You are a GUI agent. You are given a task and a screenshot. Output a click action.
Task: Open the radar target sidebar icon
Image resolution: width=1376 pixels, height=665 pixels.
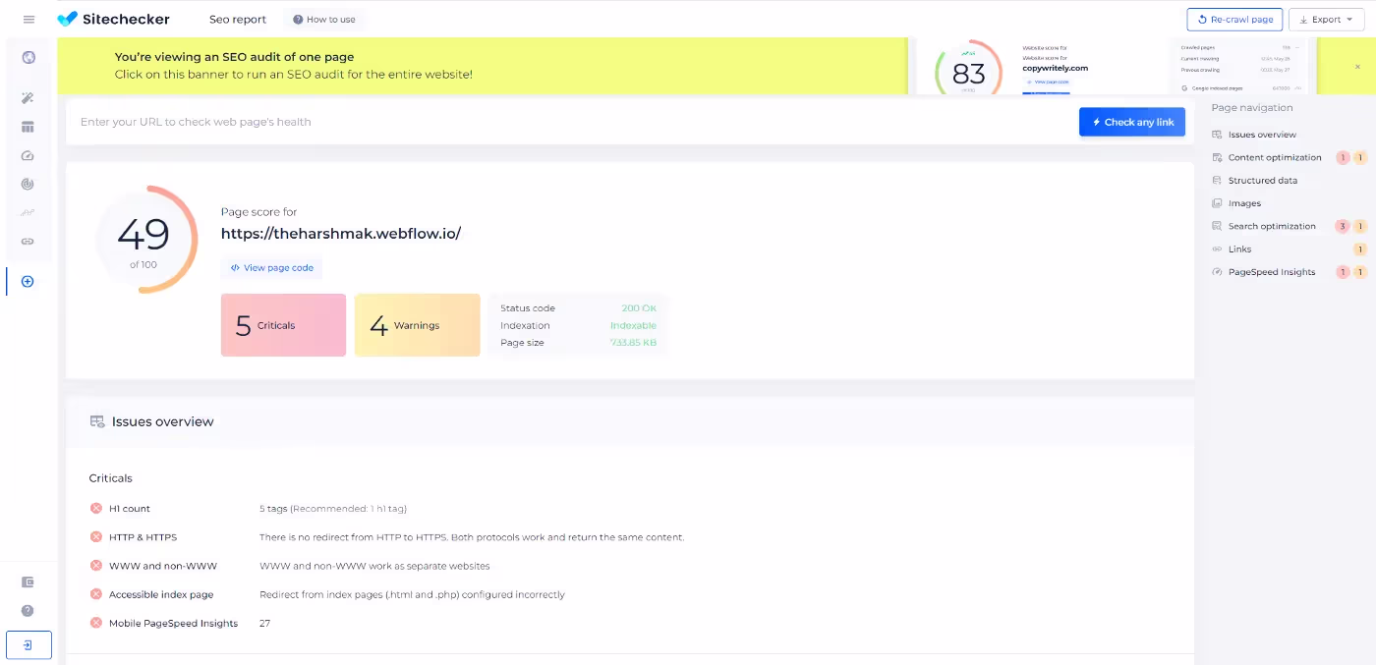coord(28,184)
